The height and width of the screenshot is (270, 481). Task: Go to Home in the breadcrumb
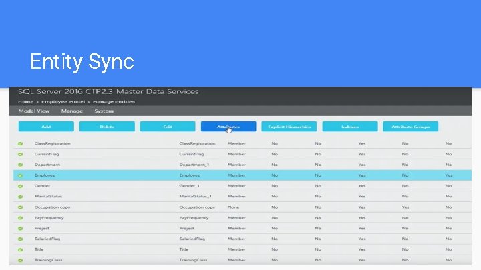pyautogui.click(x=25, y=101)
